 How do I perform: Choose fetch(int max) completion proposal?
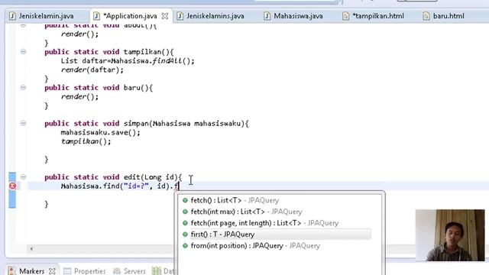(246, 212)
